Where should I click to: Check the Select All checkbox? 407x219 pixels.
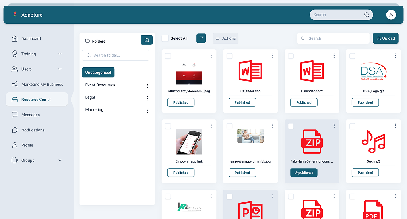[x=165, y=38]
